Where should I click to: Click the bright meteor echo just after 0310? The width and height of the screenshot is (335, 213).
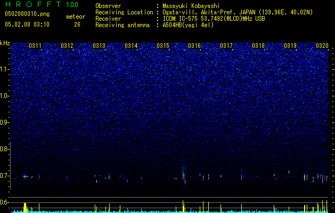[25, 176]
